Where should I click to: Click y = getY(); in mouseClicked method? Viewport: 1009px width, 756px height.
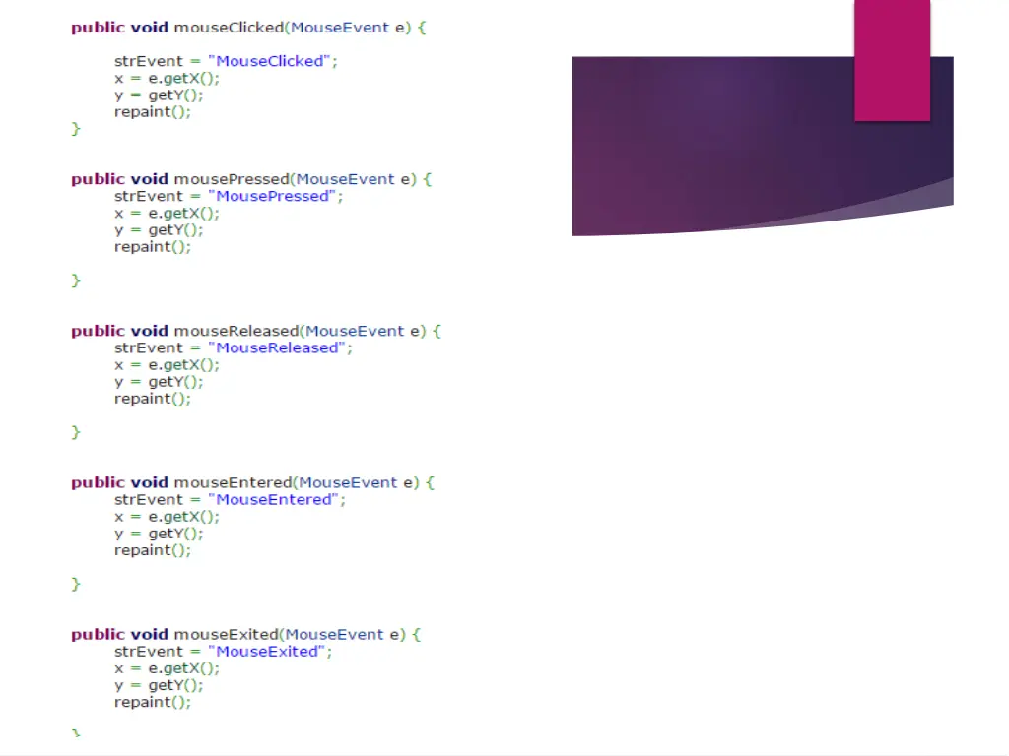click(159, 95)
